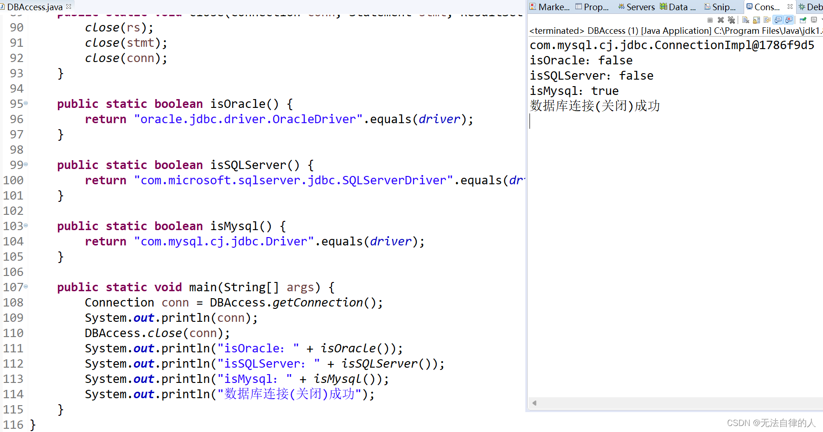Collapse the main method fold marker
Viewport: 823px width, 432px height.
click(x=25, y=287)
